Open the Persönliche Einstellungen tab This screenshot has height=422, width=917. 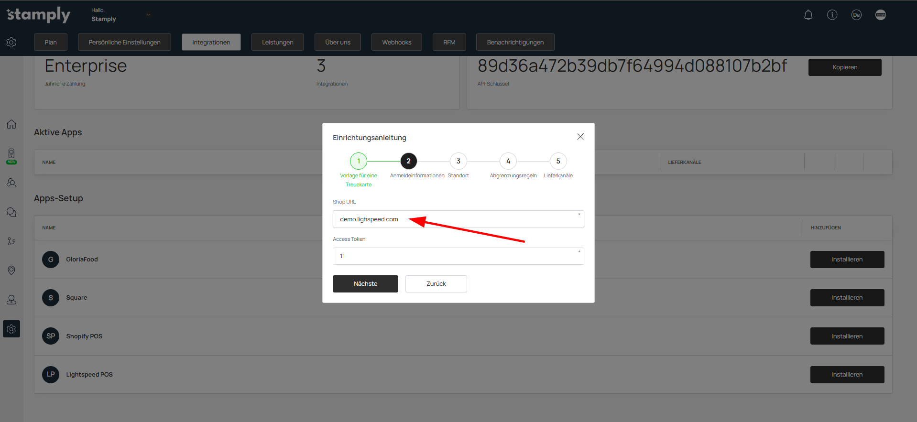click(x=124, y=42)
